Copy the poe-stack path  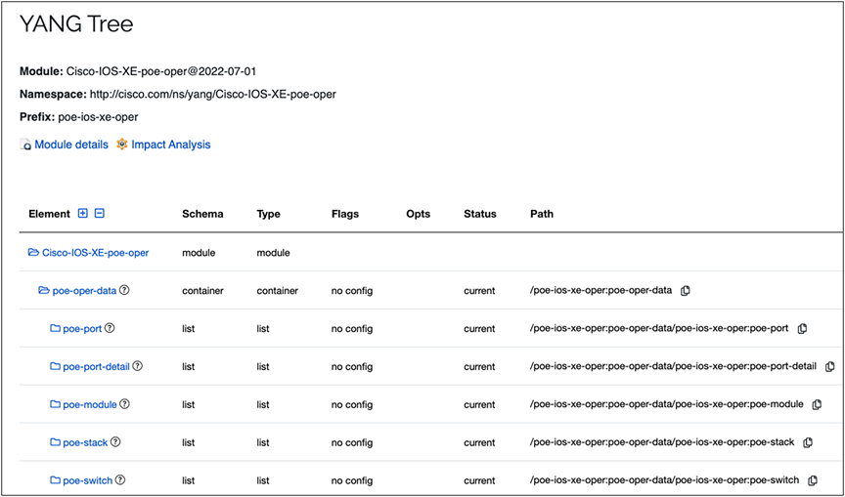[x=808, y=442]
